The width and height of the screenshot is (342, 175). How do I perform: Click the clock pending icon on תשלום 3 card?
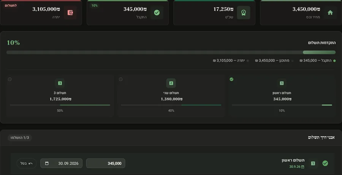(x=9, y=79)
